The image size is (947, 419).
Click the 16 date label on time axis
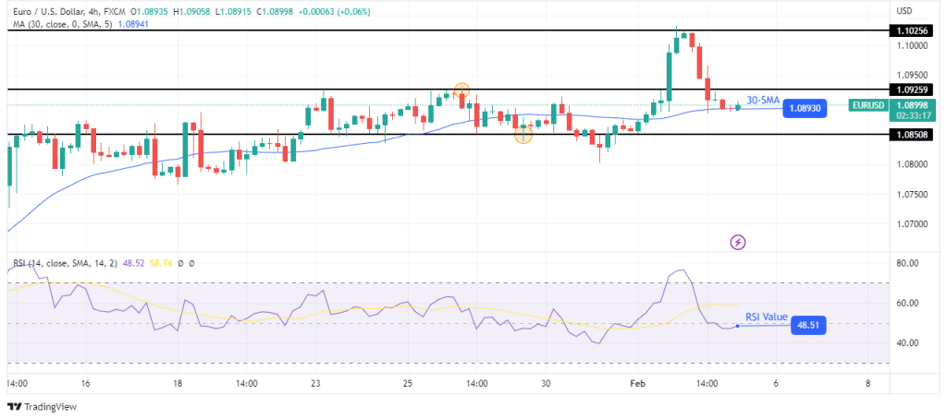coord(85,383)
